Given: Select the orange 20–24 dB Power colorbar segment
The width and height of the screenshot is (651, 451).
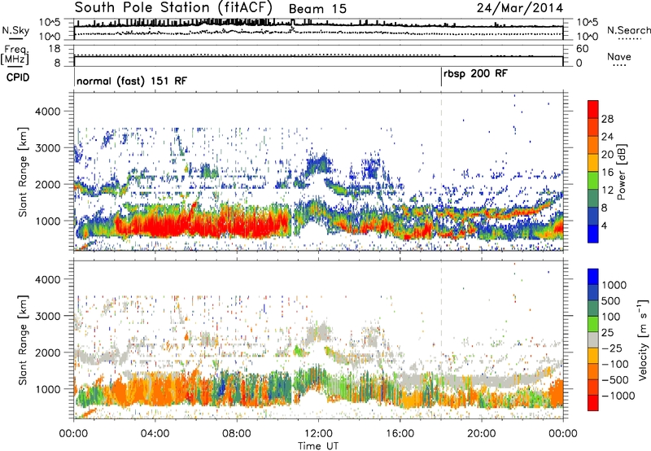Looking at the screenshot, I should coord(593,145).
